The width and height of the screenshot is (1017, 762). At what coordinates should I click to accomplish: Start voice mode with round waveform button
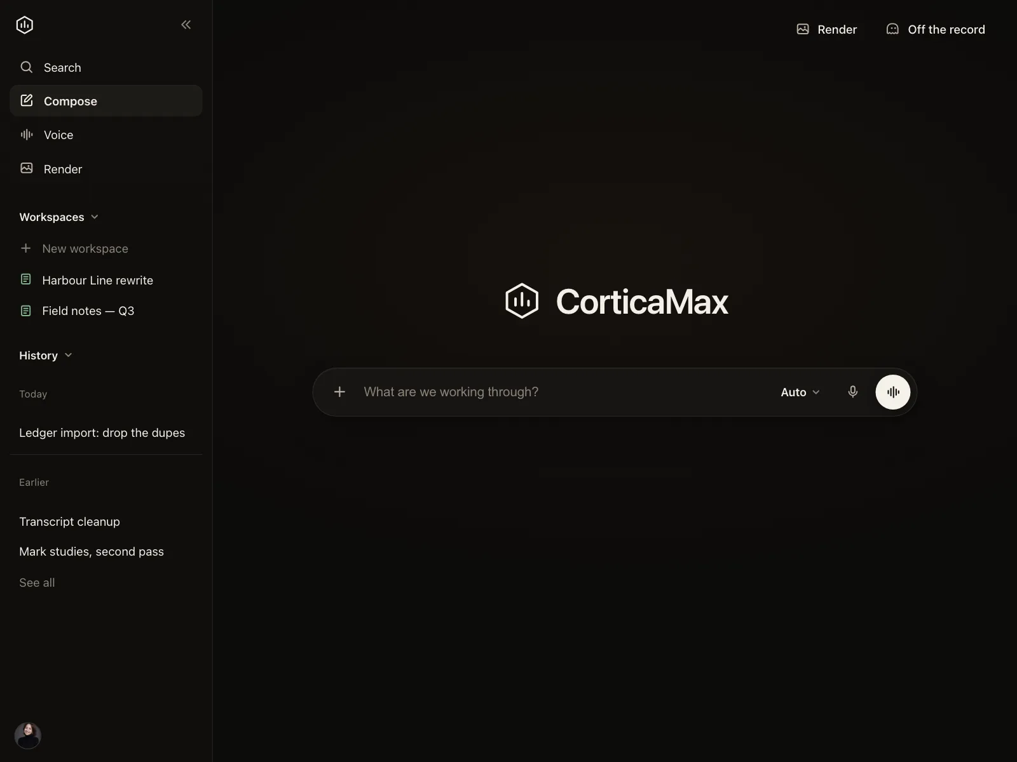(x=893, y=392)
